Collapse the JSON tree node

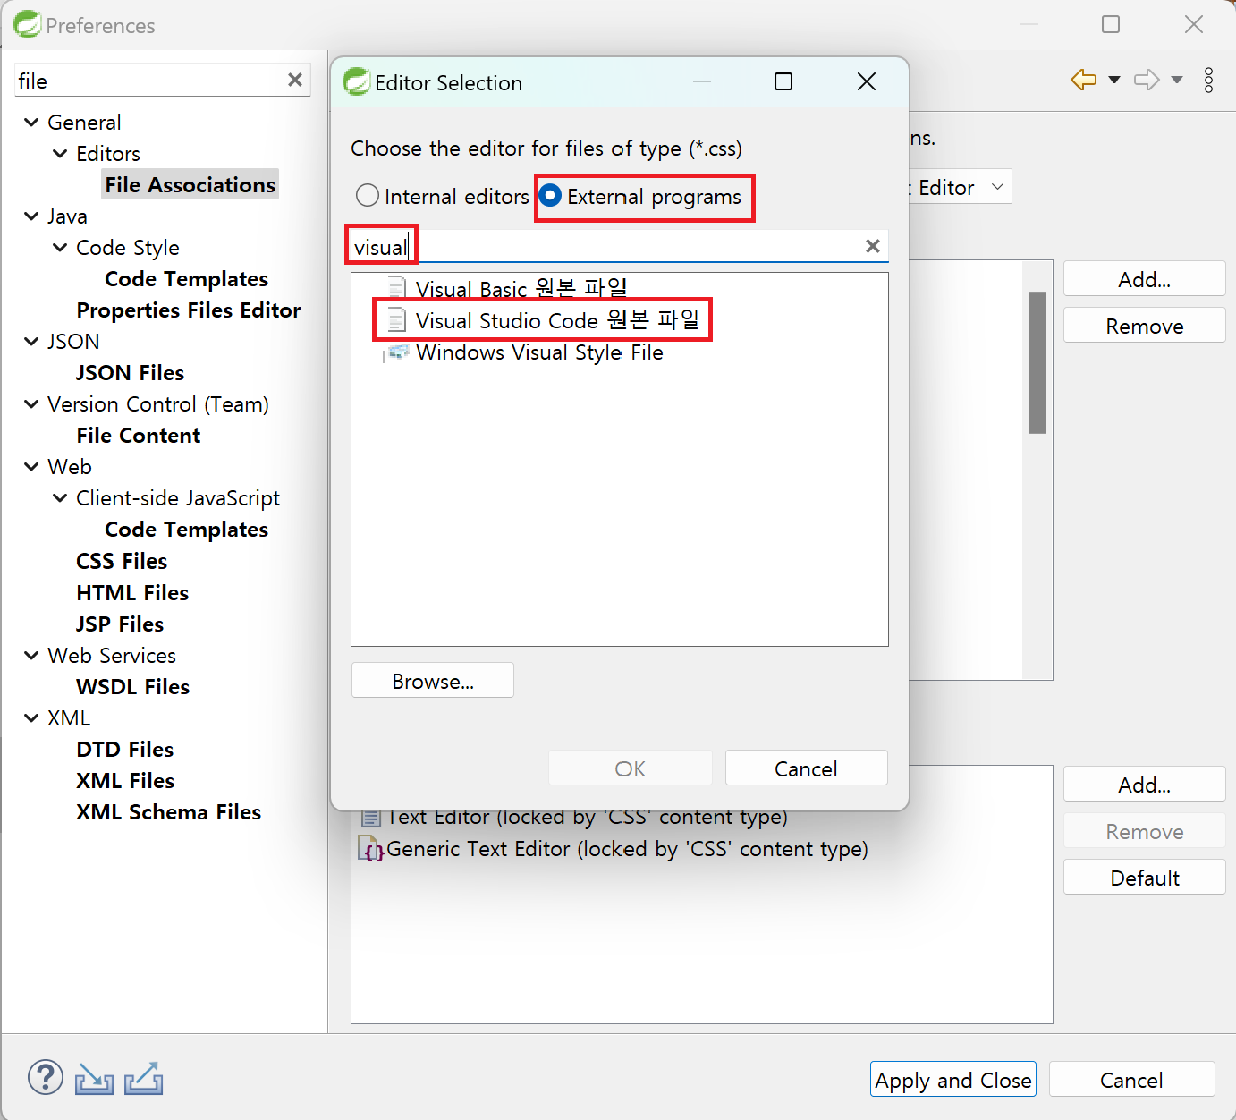[31, 341]
